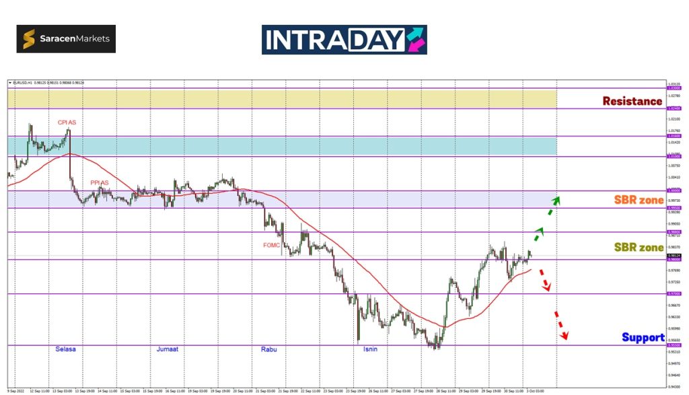Select the blue Support label
The image size is (689, 395).
[643, 337]
